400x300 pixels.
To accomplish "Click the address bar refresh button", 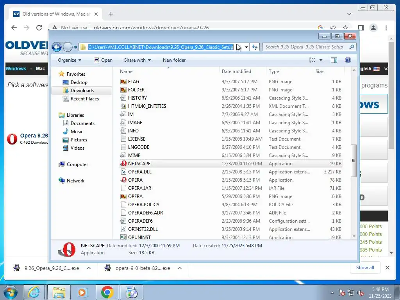I will 255,47.
